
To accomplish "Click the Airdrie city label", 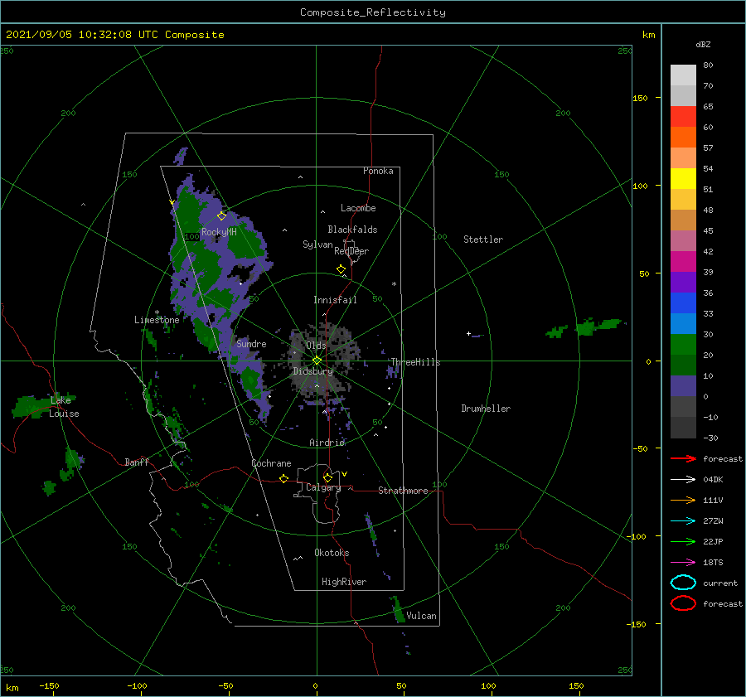I will pyautogui.click(x=327, y=443).
